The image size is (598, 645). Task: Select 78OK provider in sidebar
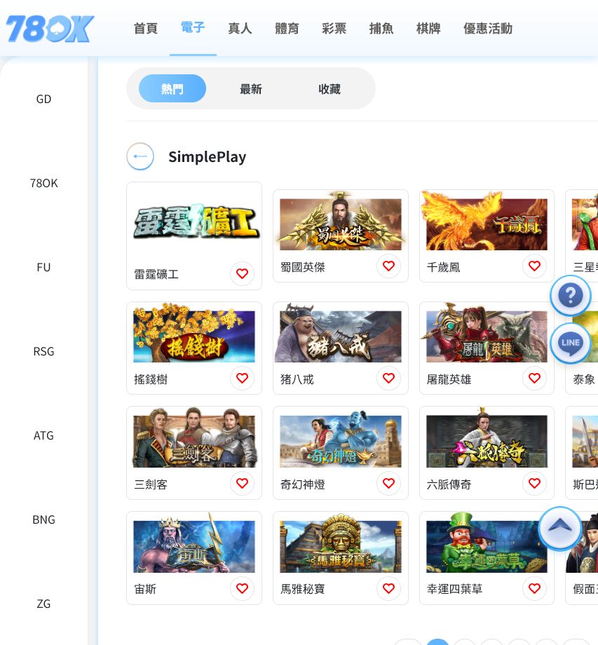click(43, 183)
